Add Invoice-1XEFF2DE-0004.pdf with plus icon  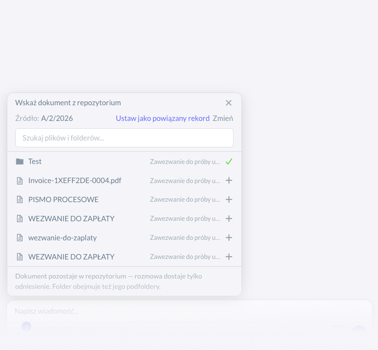coord(229,181)
